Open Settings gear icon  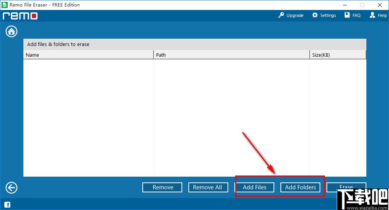point(315,15)
